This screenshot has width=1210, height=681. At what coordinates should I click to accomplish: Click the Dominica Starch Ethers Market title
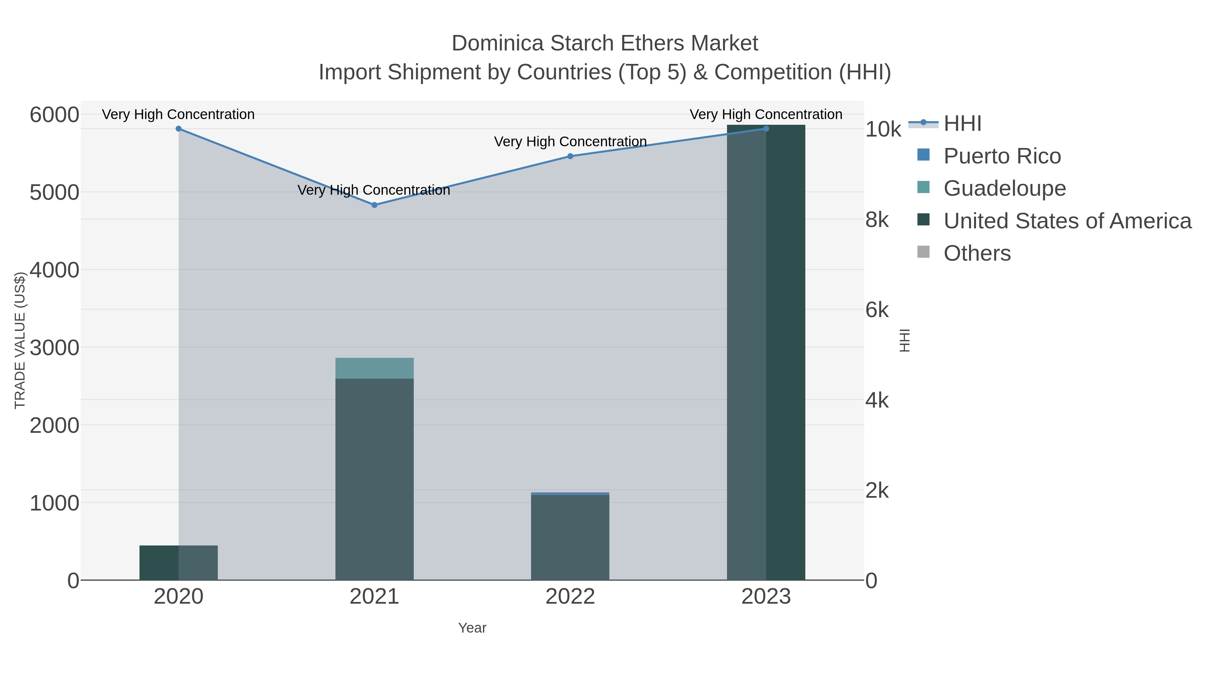pos(605,43)
